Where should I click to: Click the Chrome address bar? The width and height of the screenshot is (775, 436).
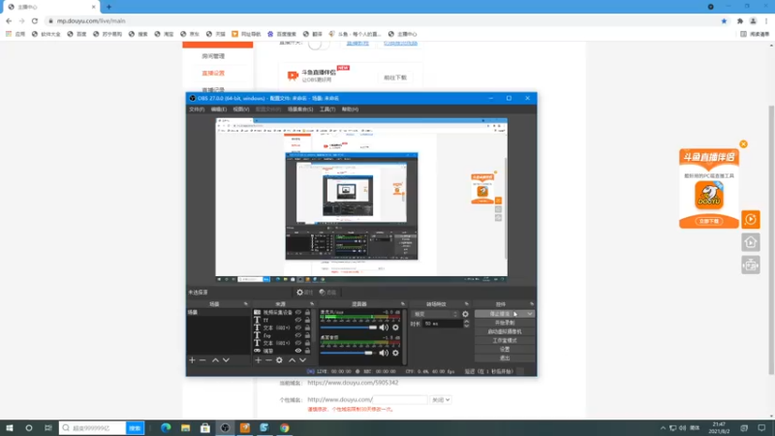pos(381,21)
